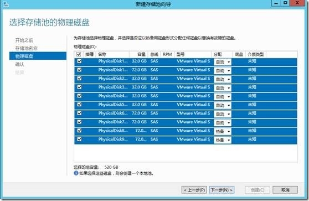Uncheck the PhysicalDisk7 row checkbox
Screen dimensions: 309x201
[79, 122]
